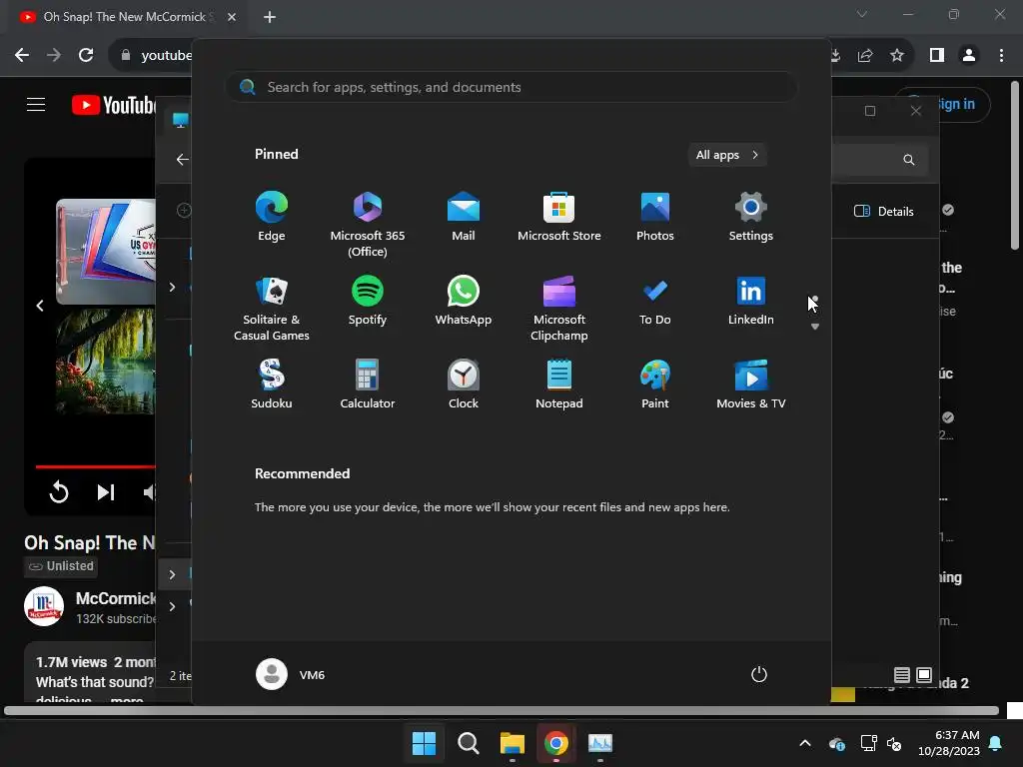1023x767 pixels.
Task: Select the Oh Snap! McCormick tab
Action: tap(125, 17)
